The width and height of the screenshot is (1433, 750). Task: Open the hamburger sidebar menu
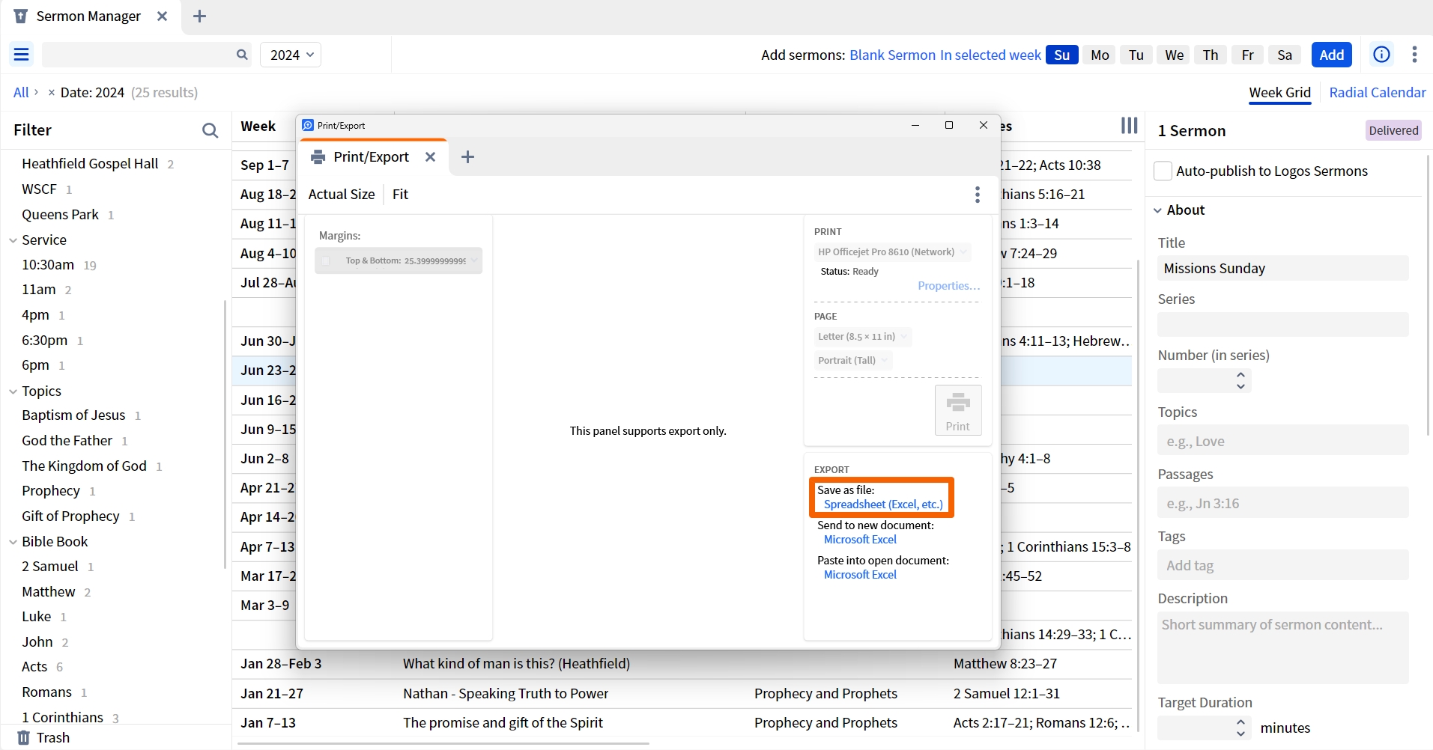click(21, 55)
